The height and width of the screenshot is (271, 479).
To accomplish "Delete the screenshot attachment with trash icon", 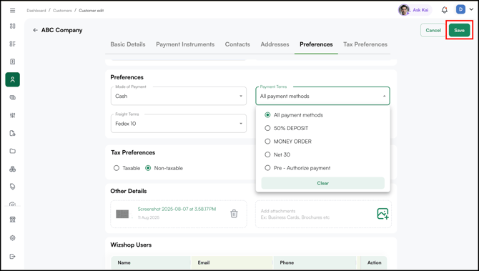I will click(234, 214).
